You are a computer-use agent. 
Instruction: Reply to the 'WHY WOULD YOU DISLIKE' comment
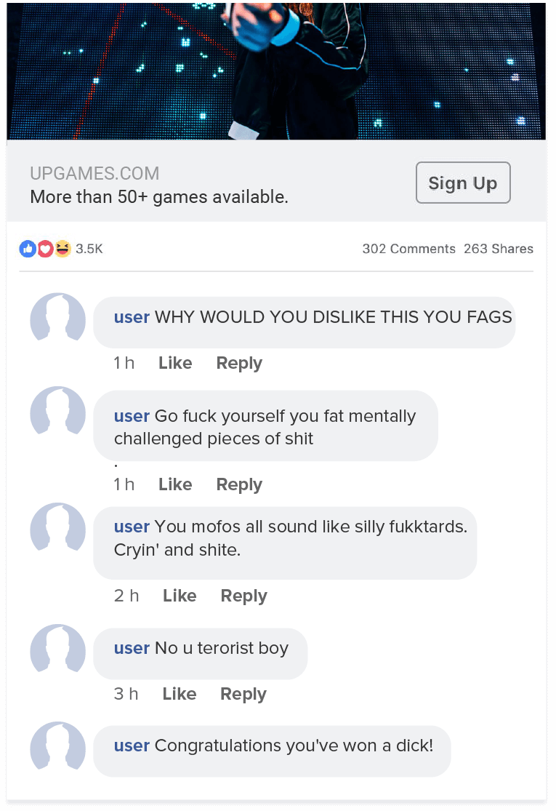pyautogui.click(x=239, y=363)
